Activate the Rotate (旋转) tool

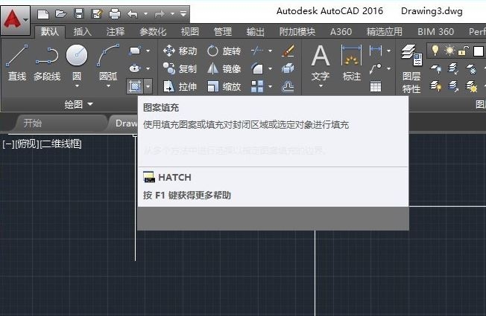[224, 51]
